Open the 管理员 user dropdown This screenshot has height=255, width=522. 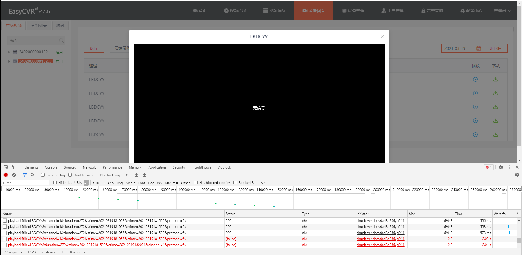[502, 11]
